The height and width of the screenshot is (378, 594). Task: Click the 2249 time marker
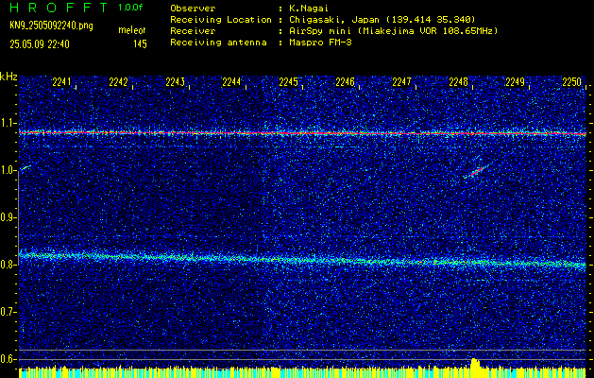pos(516,82)
